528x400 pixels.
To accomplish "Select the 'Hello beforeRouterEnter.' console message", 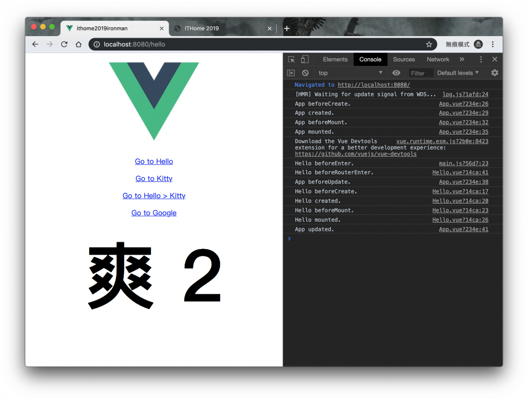I will (x=334, y=172).
